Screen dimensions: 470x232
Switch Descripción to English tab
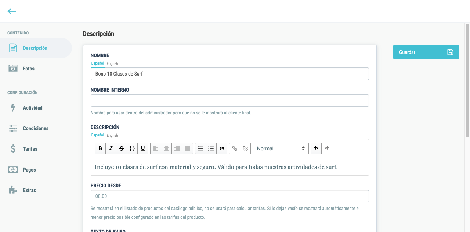[x=112, y=135]
